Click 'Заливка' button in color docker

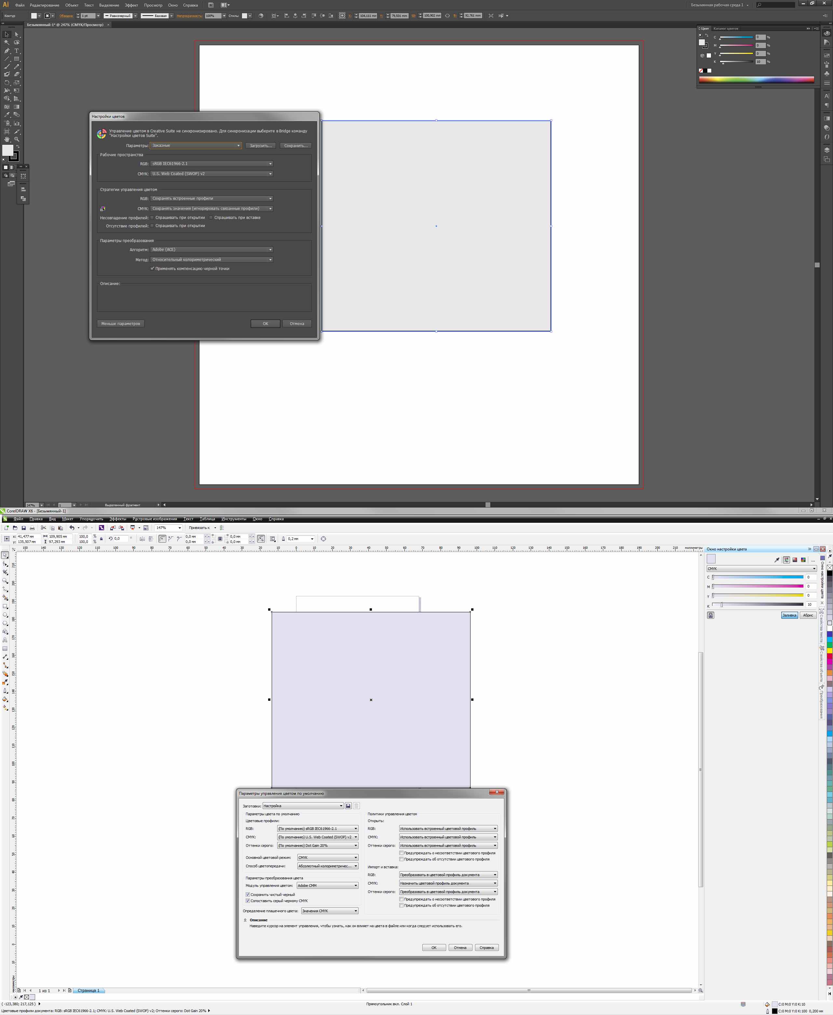(x=789, y=616)
